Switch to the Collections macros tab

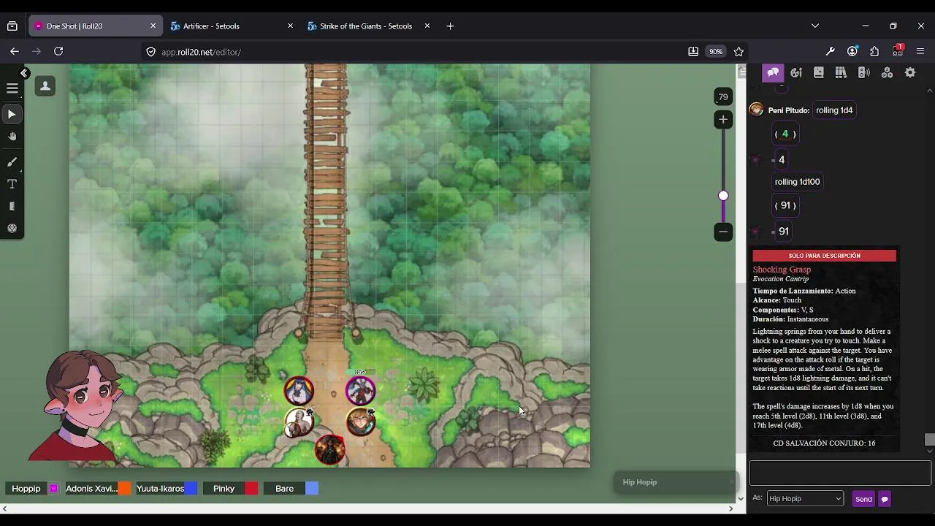[x=887, y=73]
